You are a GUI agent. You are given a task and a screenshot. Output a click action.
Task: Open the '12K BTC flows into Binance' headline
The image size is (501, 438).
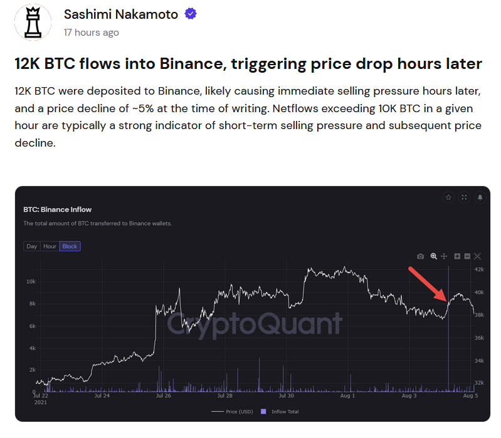pyautogui.click(x=248, y=63)
